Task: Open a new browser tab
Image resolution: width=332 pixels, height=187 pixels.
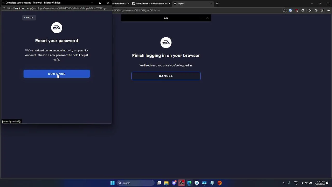Action: 217,4
